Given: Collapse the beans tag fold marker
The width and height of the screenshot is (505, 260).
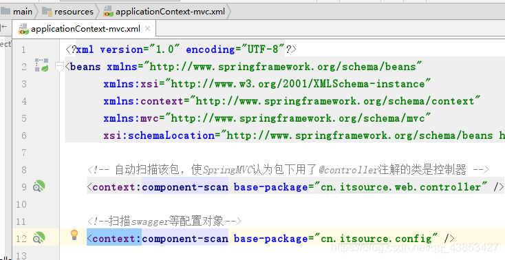Looking at the screenshot, I should click(59, 67).
